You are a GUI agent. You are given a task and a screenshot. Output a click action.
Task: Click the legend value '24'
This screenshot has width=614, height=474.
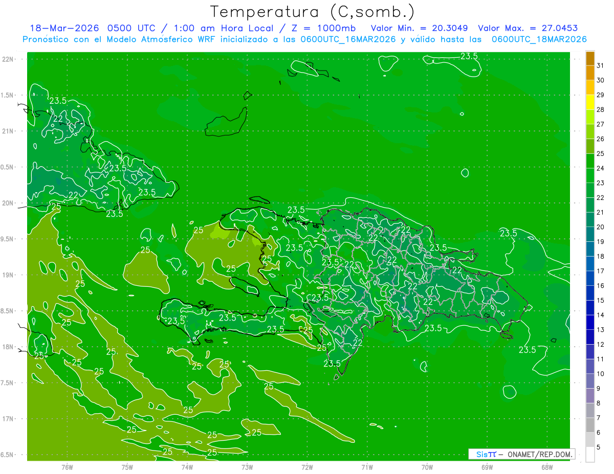600,168
